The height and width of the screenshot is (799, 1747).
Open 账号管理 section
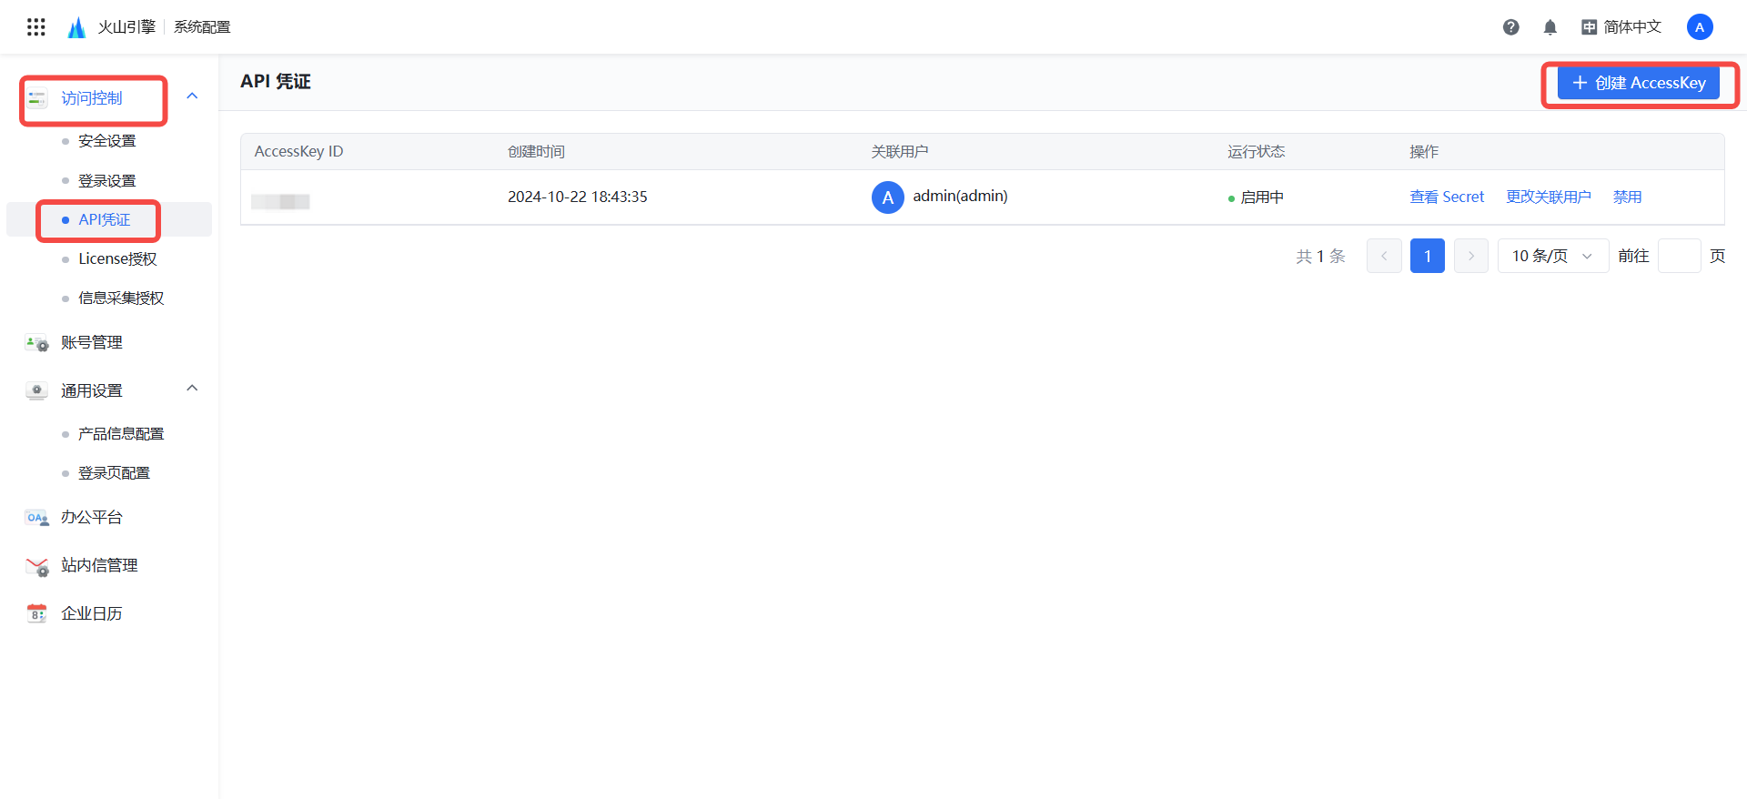(92, 343)
